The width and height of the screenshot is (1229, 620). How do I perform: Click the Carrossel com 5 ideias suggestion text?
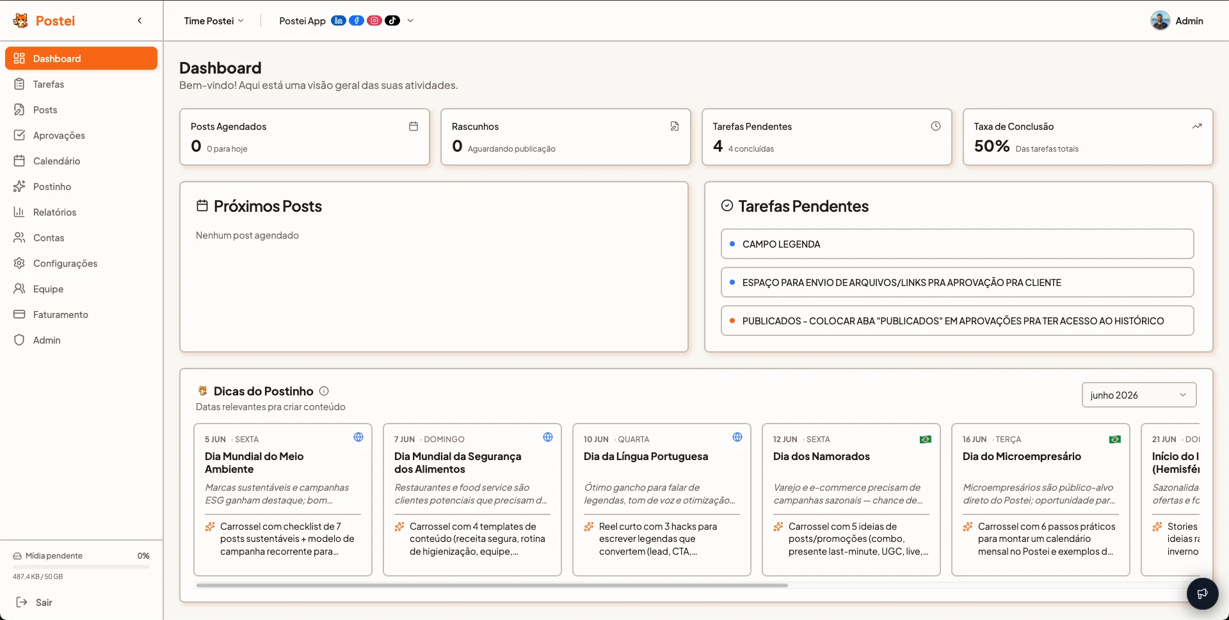pyautogui.click(x=858, y=539)
